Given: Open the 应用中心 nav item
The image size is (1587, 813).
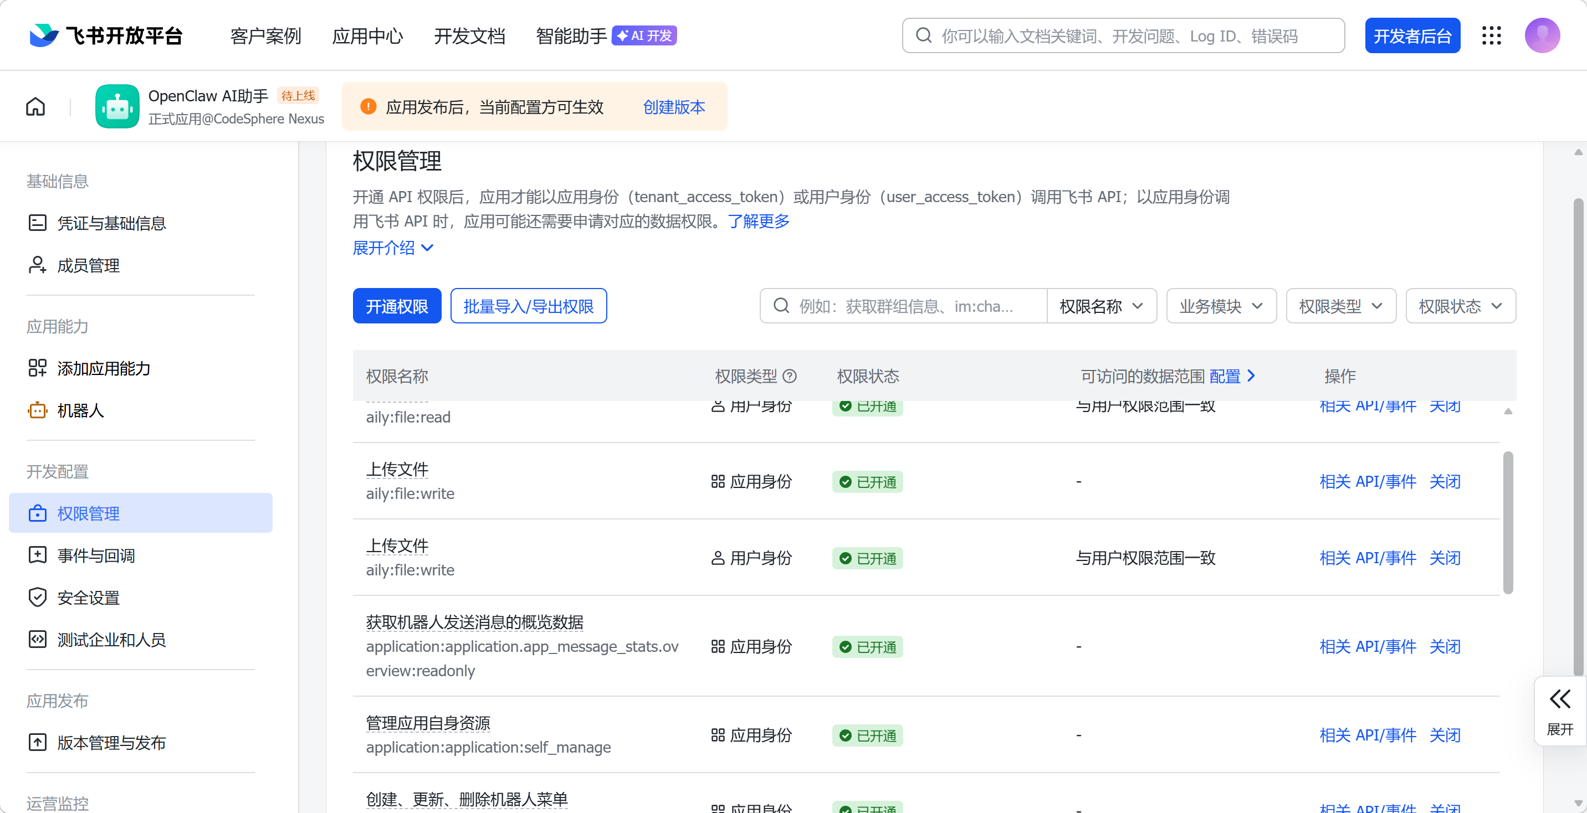Looking at the screenshot, I should pos(367,36).
